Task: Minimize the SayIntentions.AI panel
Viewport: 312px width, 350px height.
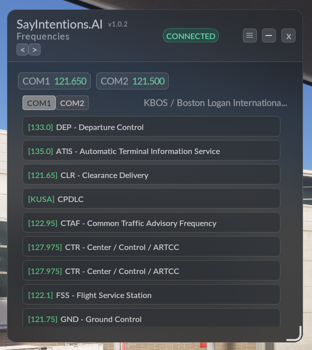Action: (x=268, y=35)
